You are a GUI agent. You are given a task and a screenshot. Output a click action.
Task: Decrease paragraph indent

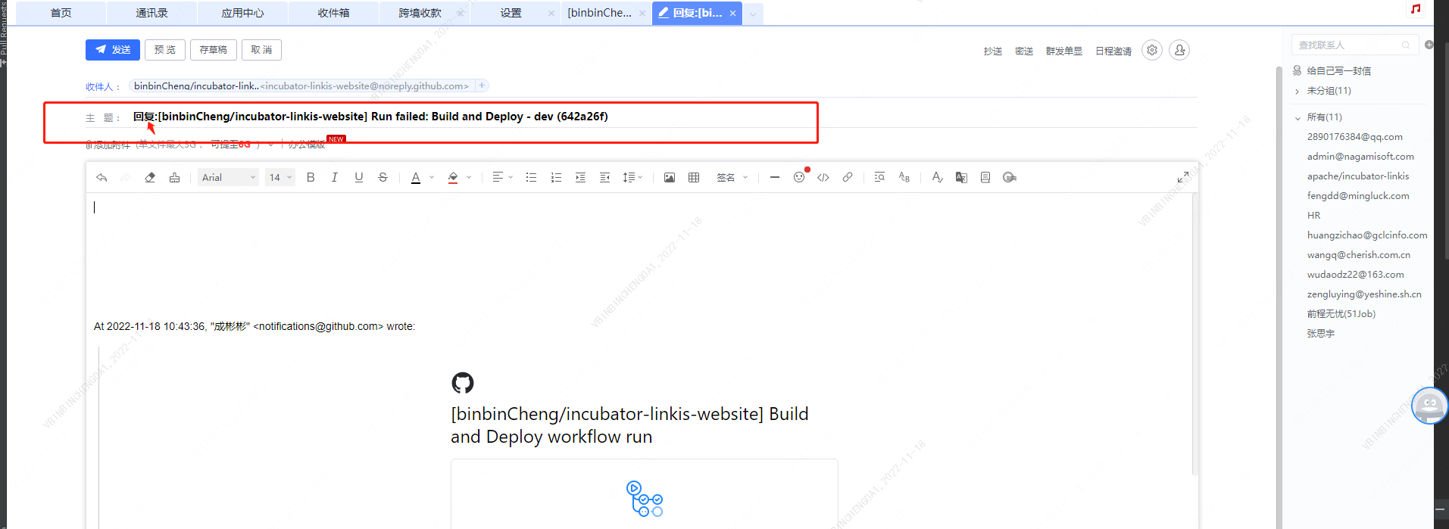(x=604, y=177)
